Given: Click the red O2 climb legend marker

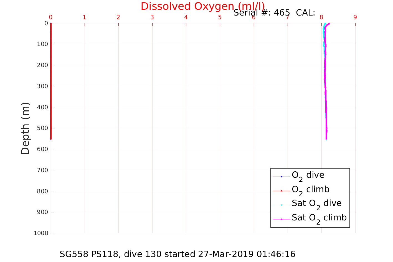Looking at the screenshot, I should coord(281,191).
